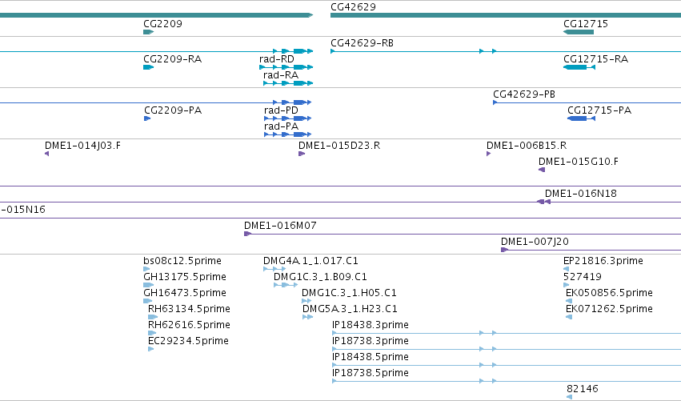The image size is (681, 401).
Task: Select the DME1-007J20 label
Action: pos(535,242)
